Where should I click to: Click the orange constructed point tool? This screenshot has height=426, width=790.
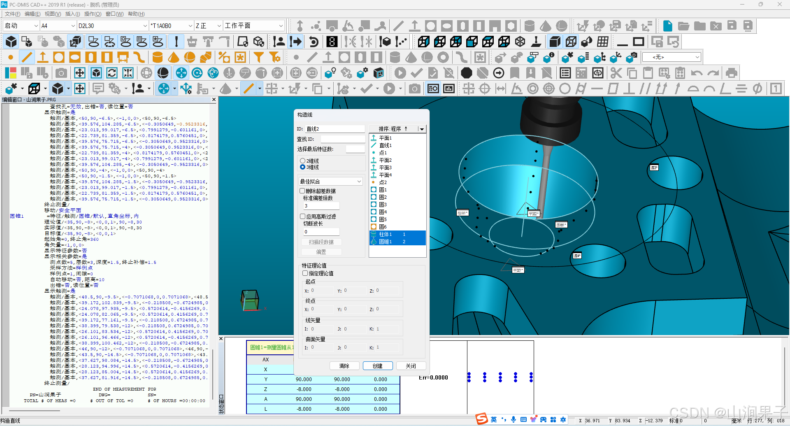tap(11, 57)
